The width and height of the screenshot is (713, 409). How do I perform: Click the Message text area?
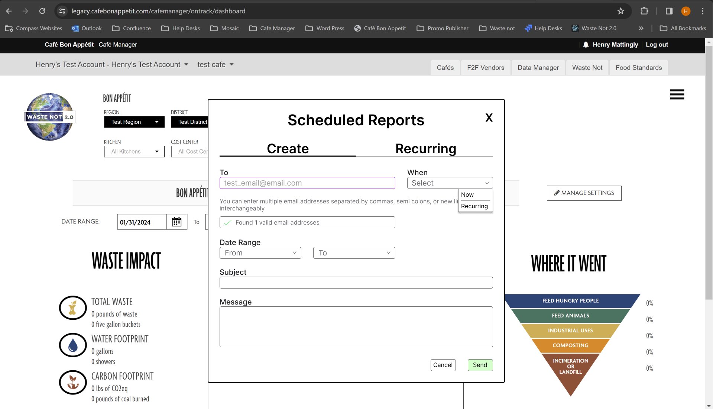coord(356,327)
